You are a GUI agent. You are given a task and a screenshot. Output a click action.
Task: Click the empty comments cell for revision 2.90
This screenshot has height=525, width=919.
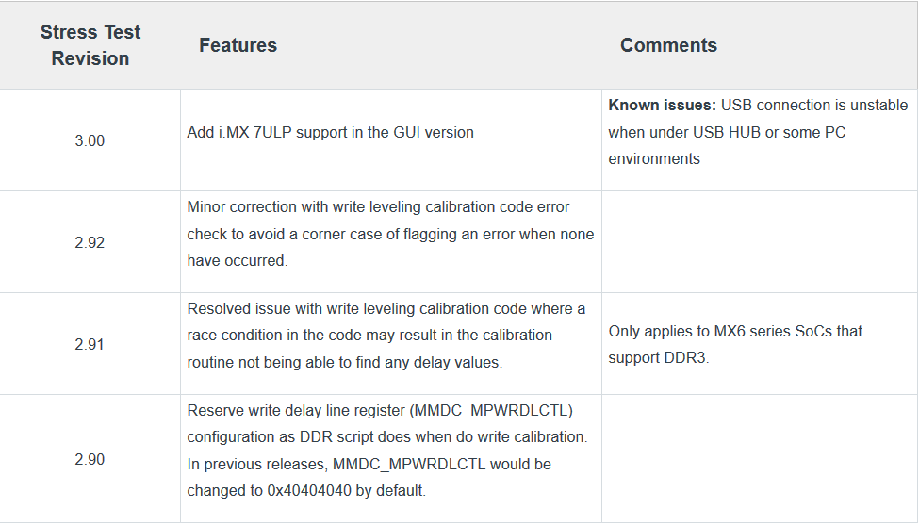760,459
